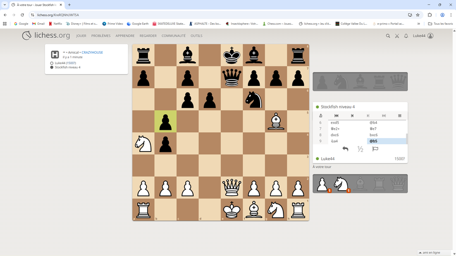The width and height of the screenshot is (456, 256).
Task: Offer a draw with the ½ button
Action: pyautogui.click(x=360, y=149)
